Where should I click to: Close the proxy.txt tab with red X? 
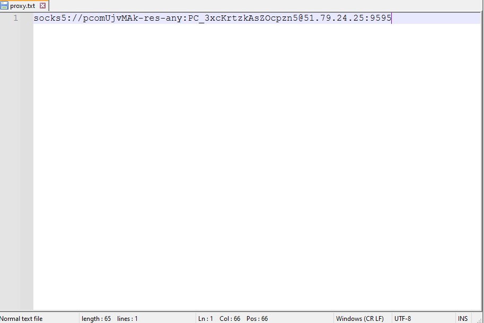(43, 6)
